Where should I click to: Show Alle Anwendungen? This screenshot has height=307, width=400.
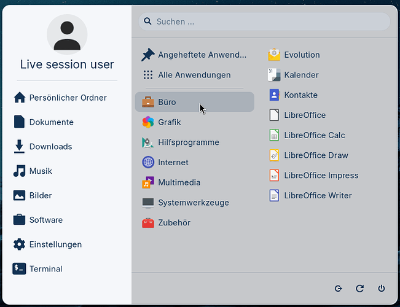pyautogui.click(x=194, y=75)
